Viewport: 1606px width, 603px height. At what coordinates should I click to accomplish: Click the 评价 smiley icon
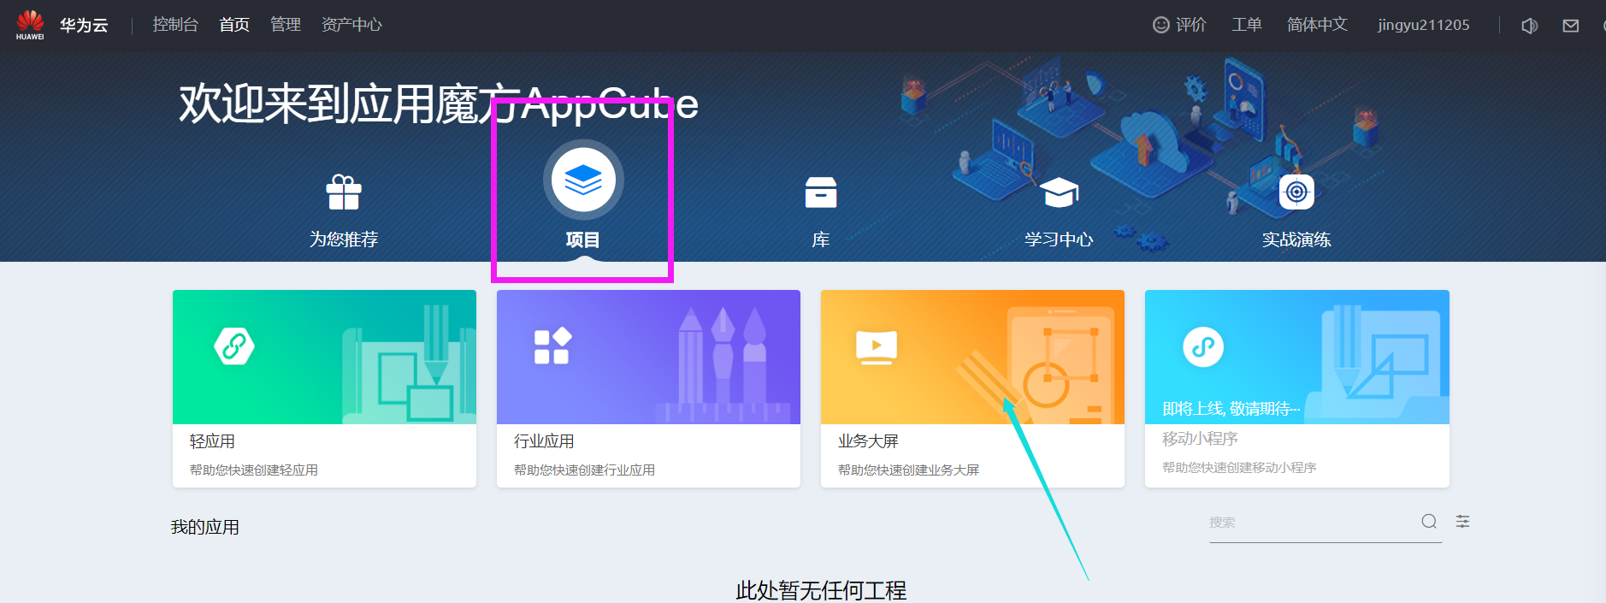1161,25
